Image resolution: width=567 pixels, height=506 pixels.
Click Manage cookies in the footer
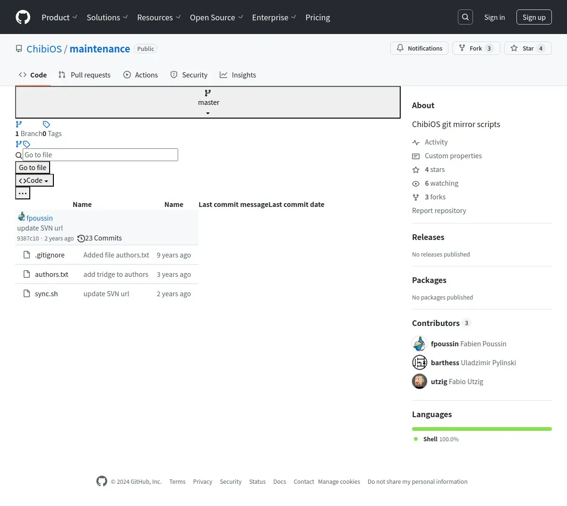(x=339, y=481)
